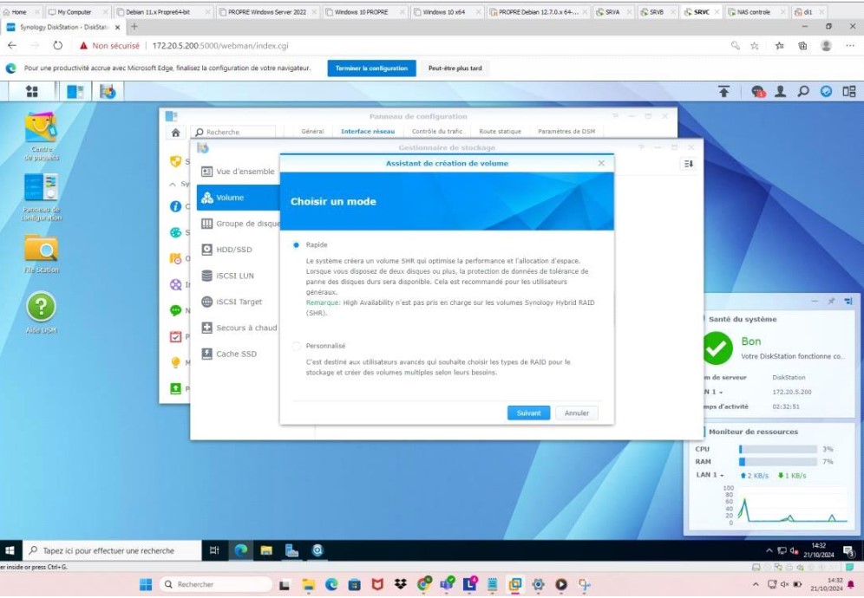Open the Edge collections icon
864x598 pixels.
point(802,46)
